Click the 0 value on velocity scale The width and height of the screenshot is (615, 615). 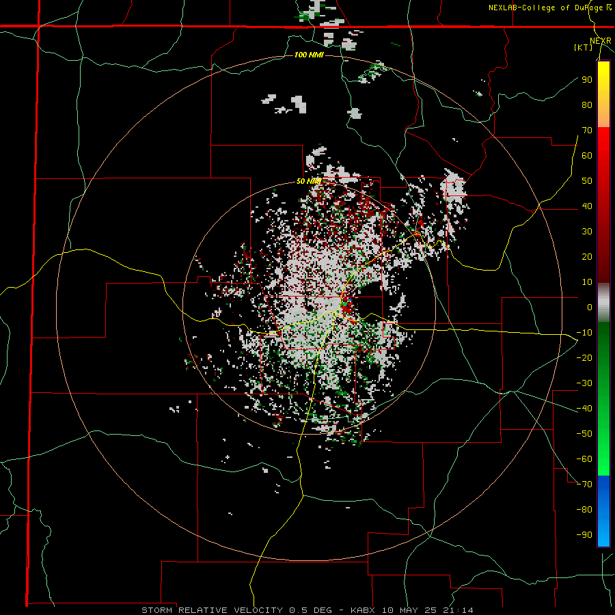(590, 307)
